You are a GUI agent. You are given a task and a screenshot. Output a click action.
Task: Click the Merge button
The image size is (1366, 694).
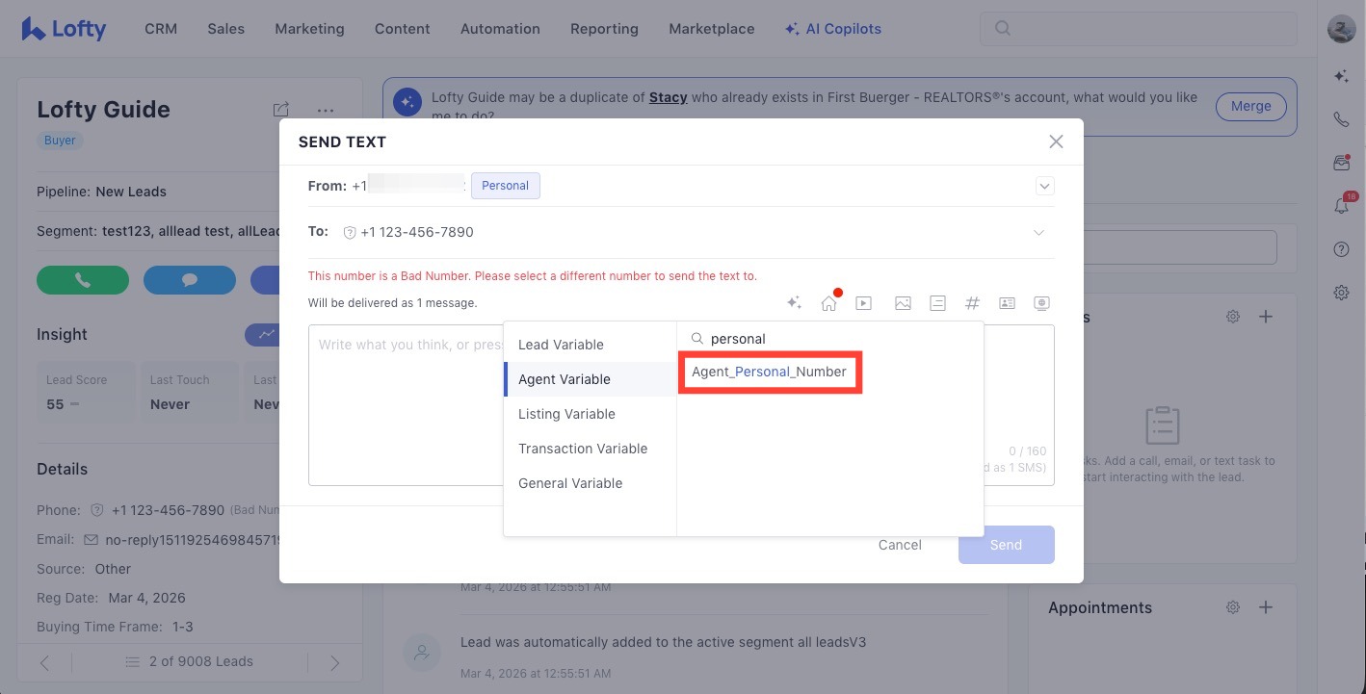(x=1250, y=106)
